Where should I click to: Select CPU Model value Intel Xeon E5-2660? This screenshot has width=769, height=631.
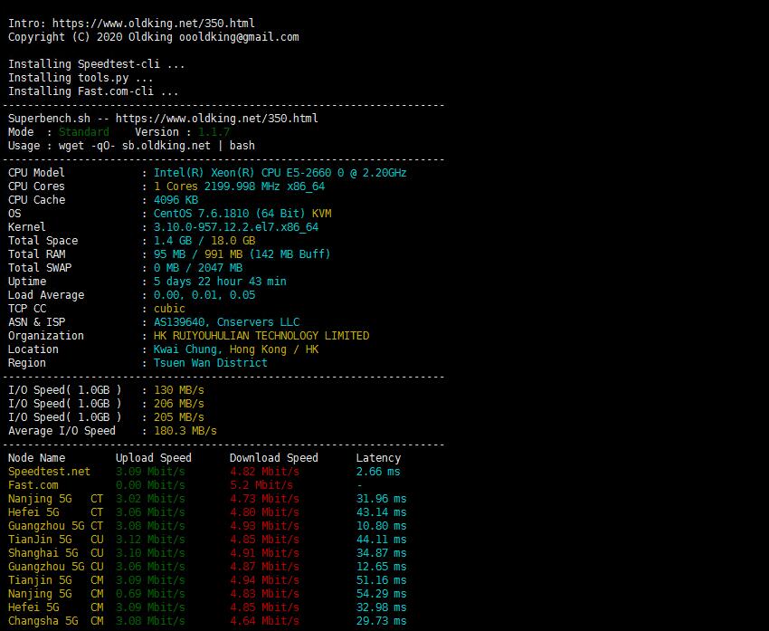click(x=280, y=173)
